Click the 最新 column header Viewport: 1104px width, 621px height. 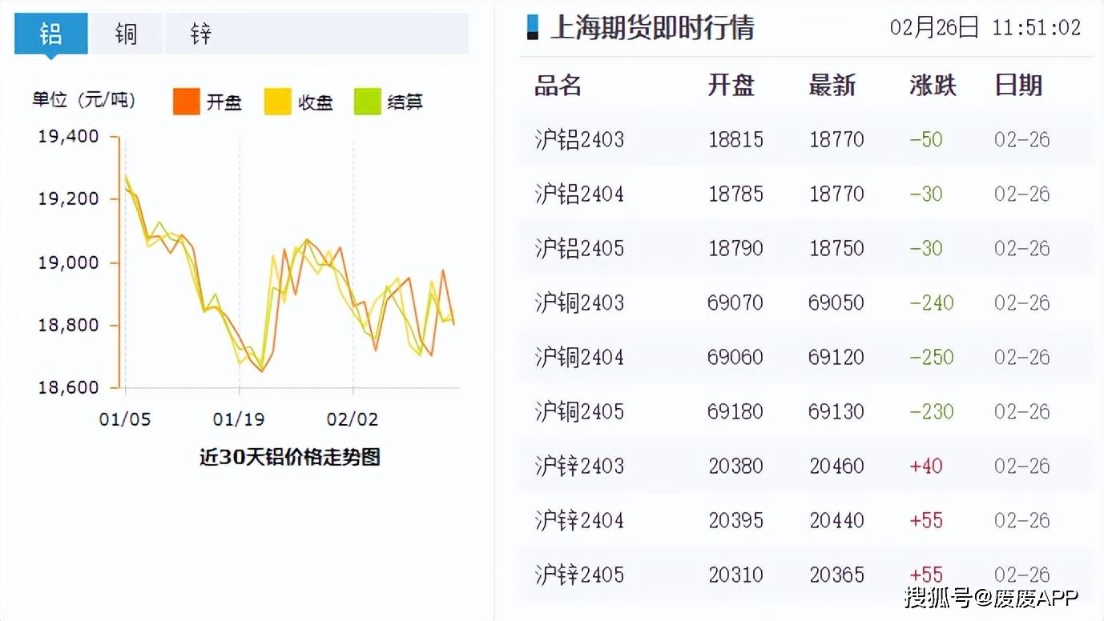[x=832, y=85]
